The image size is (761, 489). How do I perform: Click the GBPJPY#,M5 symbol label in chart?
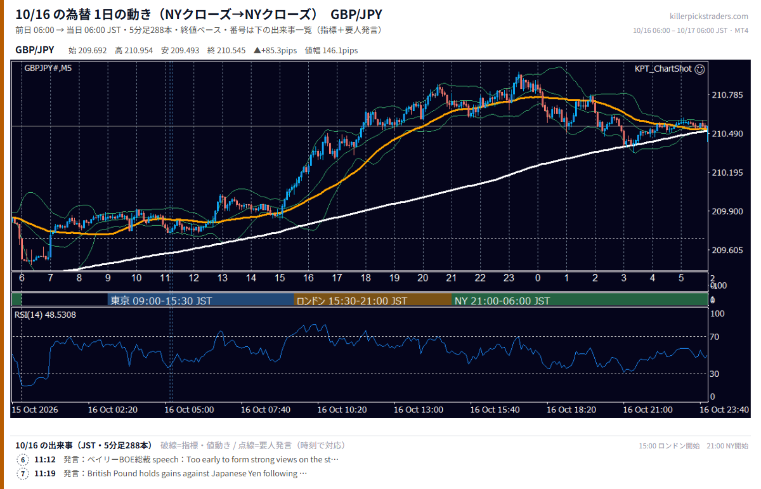coord(48,68)
